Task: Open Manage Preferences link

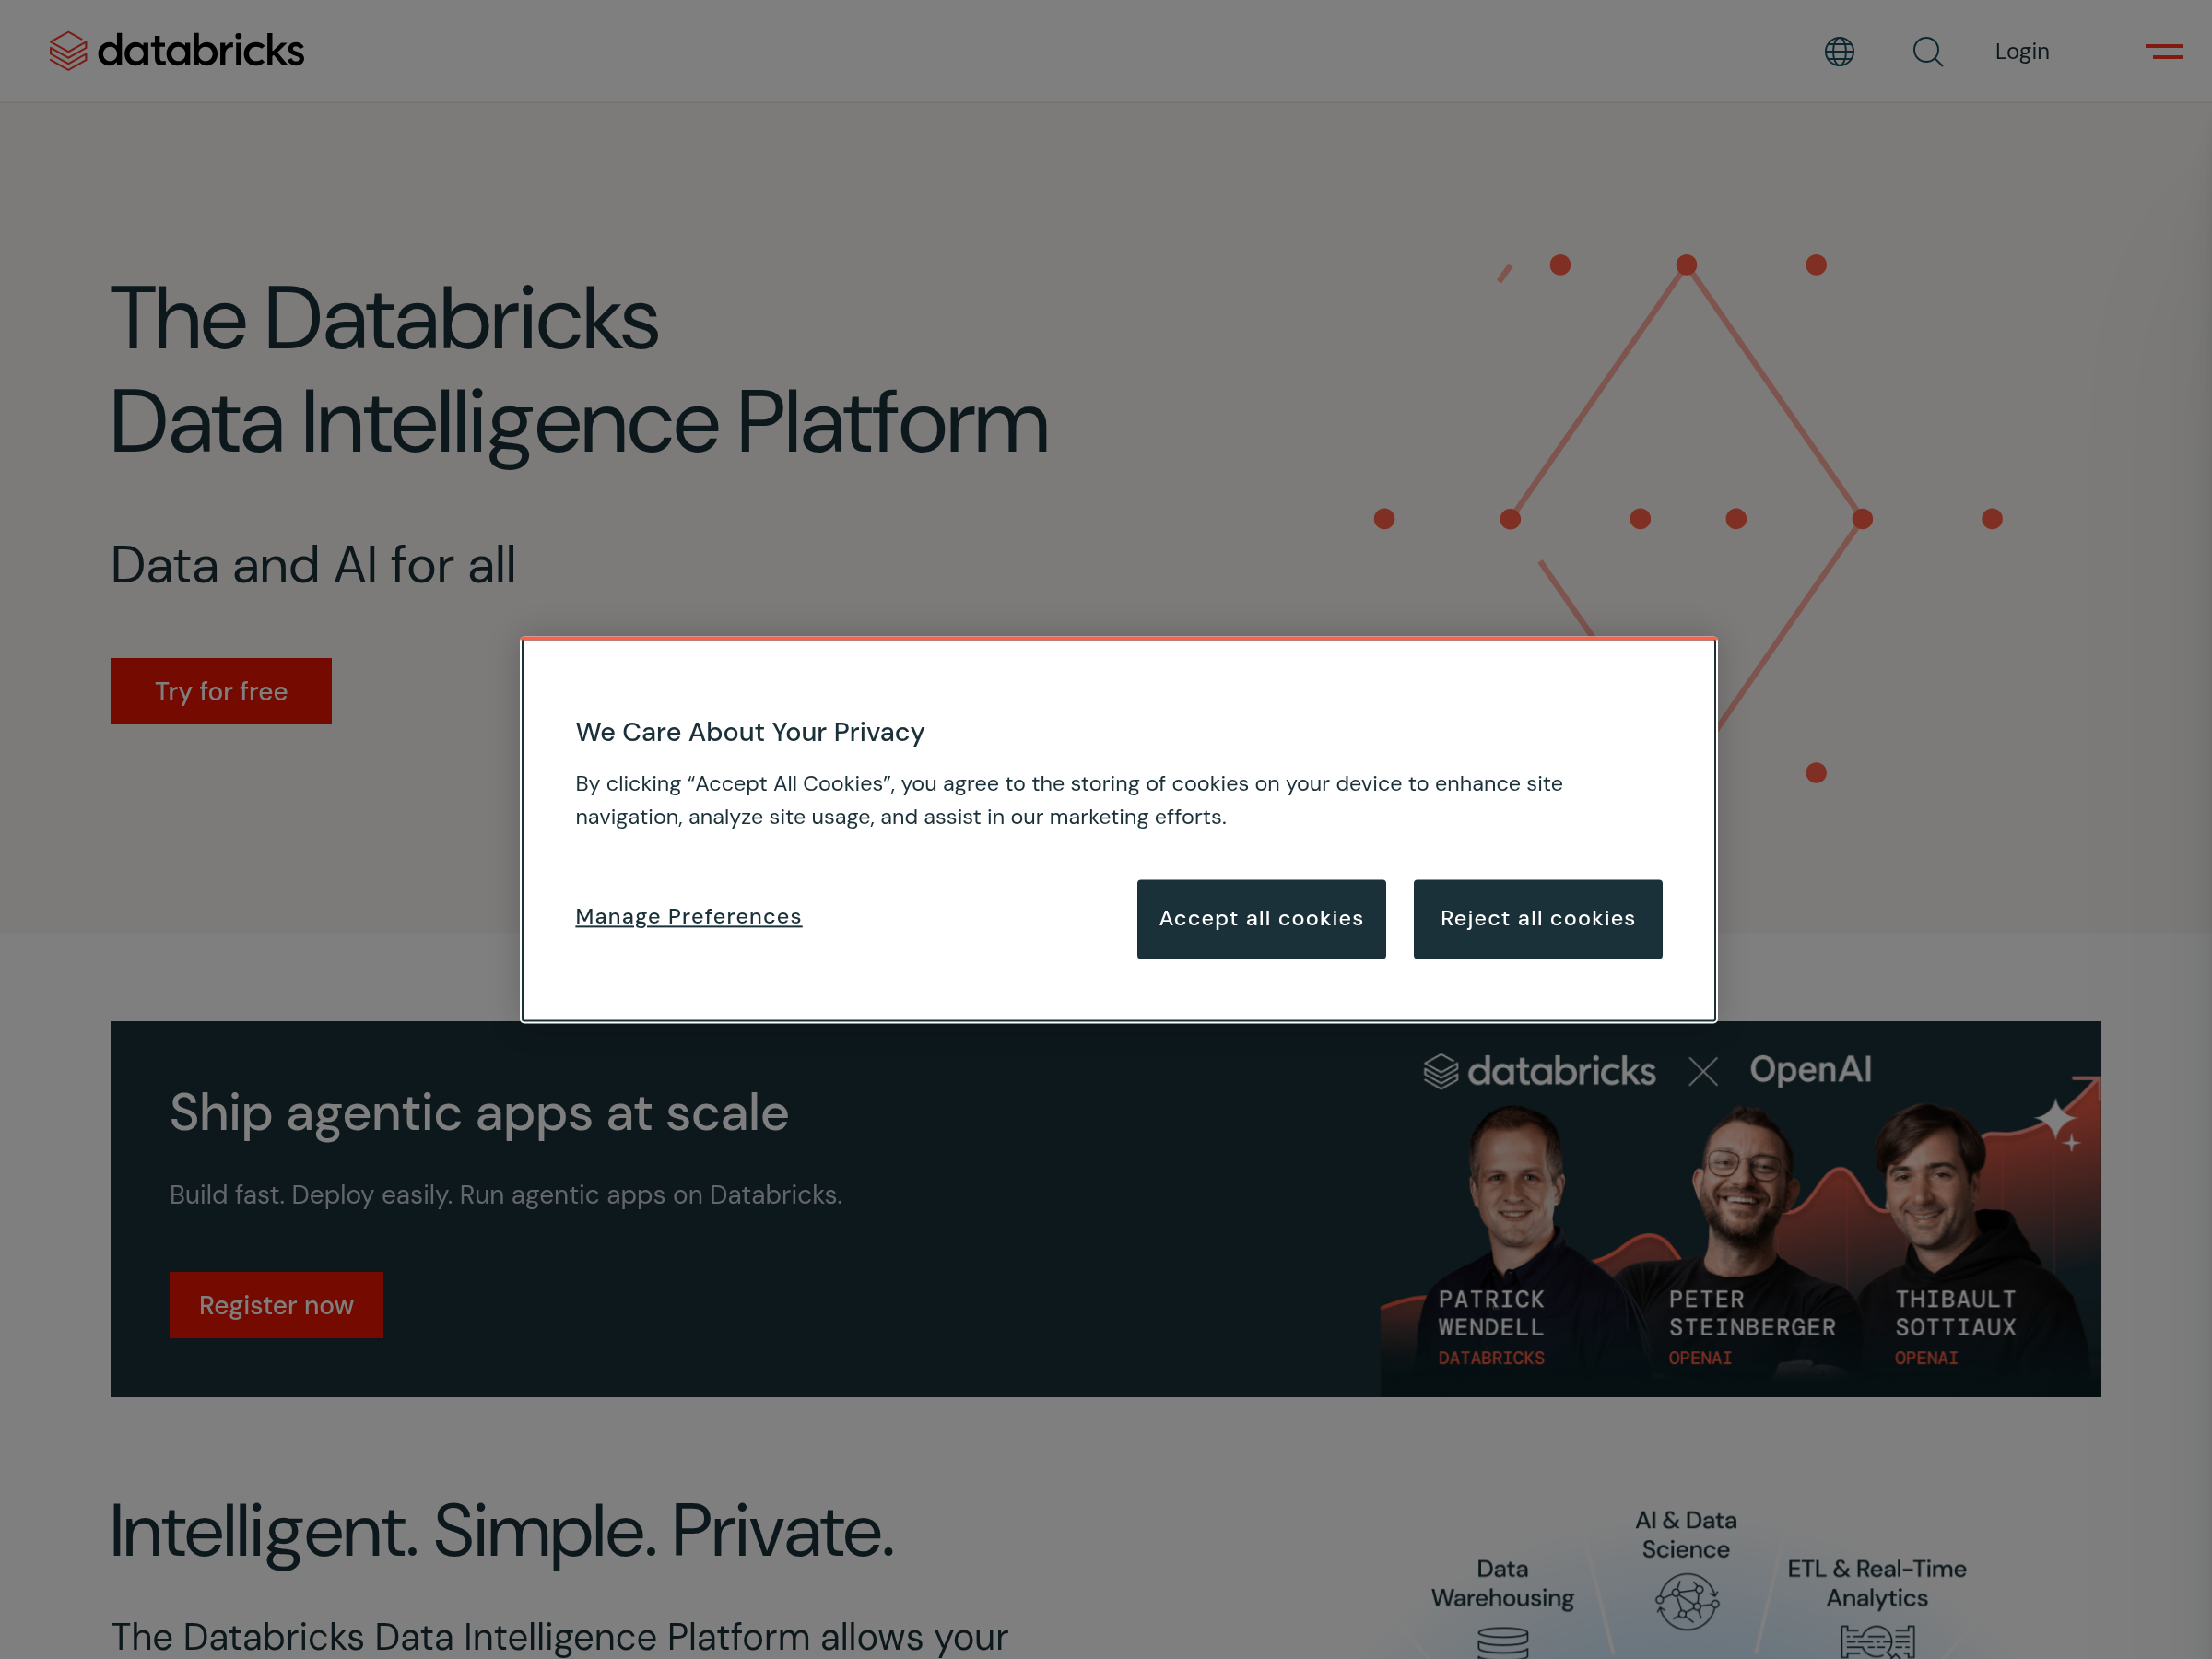Action: pyautogui.click(x=688, y=916)
